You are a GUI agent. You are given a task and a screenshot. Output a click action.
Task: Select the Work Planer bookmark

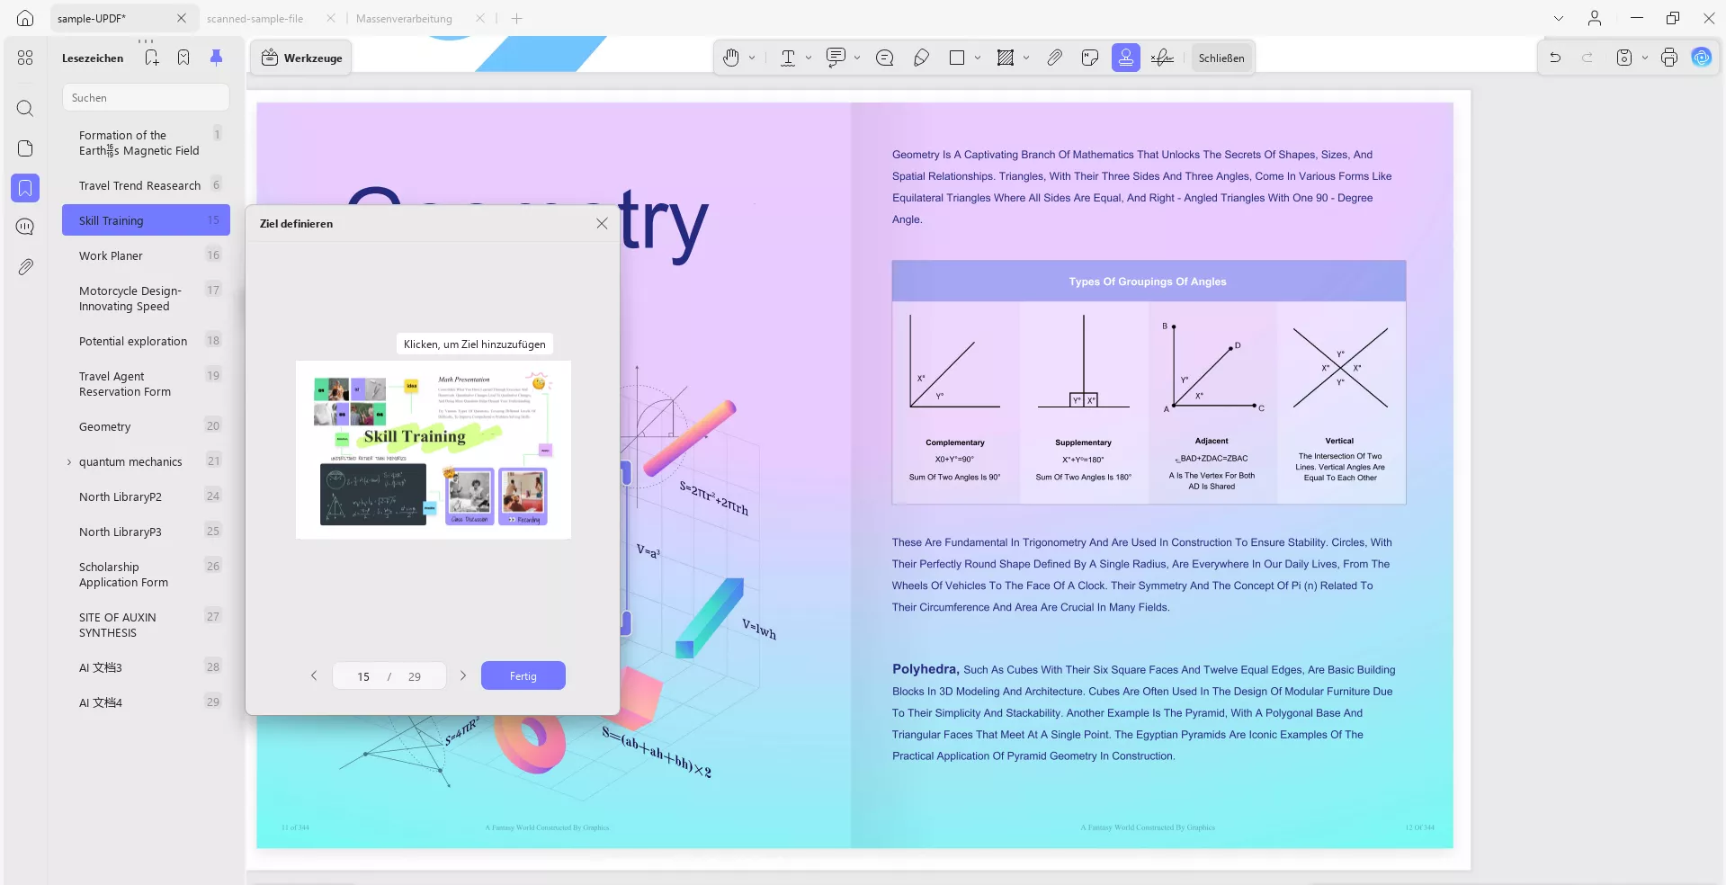click(146, 255)
